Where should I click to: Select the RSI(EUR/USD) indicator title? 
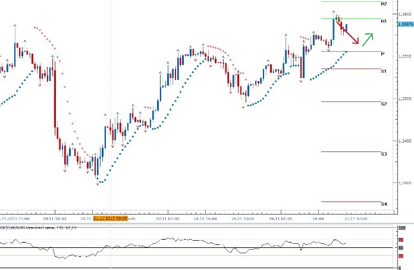(38, 228)
